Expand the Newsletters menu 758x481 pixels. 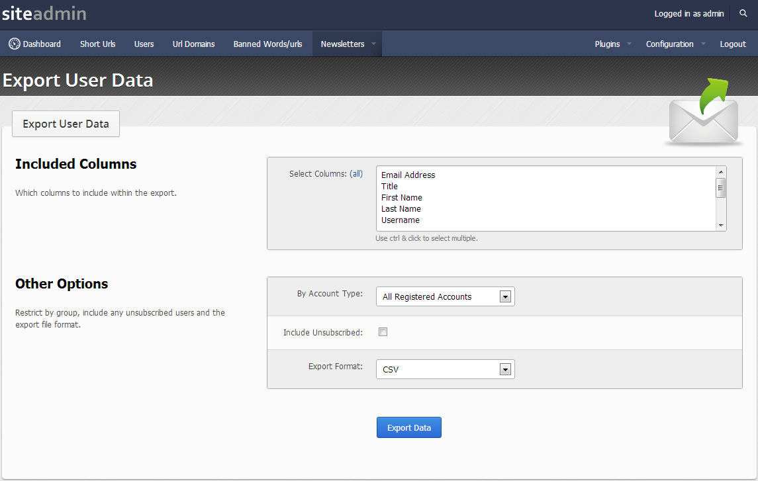(x=347, y=44)
